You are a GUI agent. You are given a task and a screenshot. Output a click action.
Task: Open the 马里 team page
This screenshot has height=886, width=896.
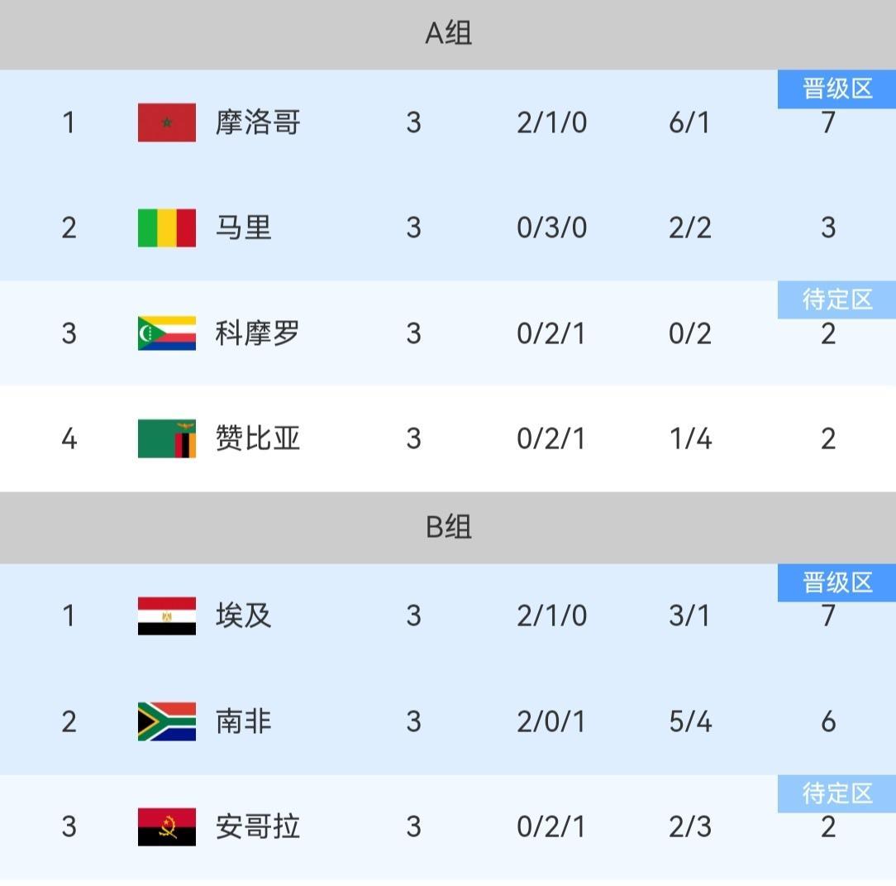click(243, 227)
